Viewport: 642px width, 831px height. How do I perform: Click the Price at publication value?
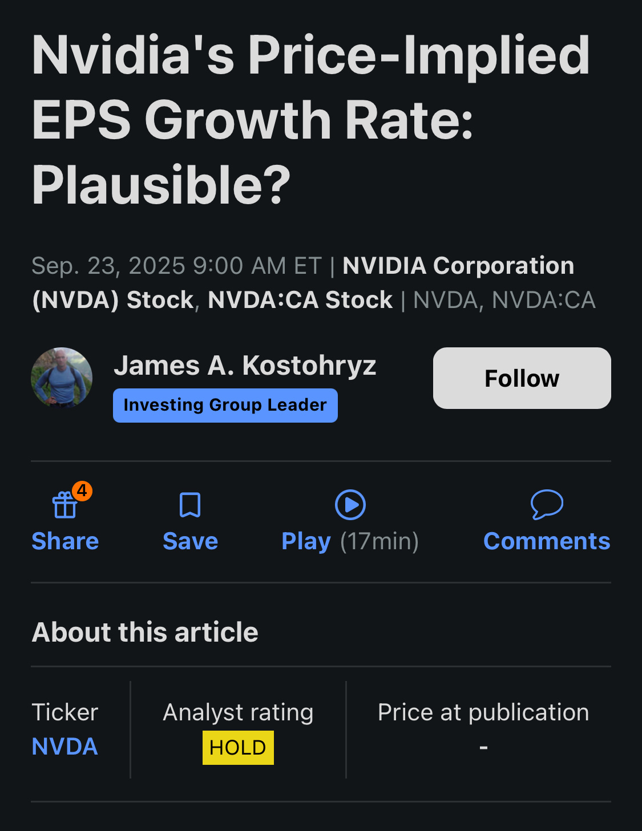point(483,747)
